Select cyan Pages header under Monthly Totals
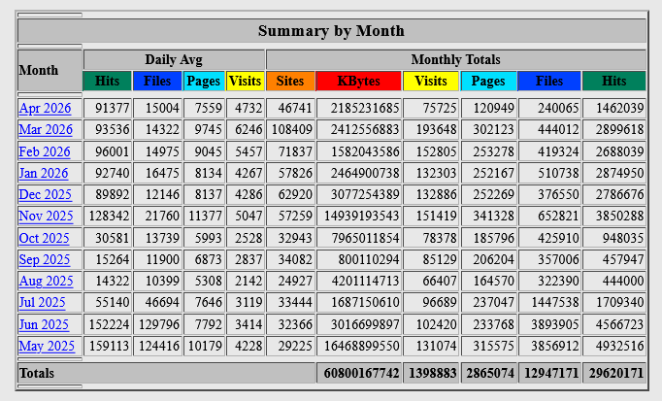 [x=488, y=82]
